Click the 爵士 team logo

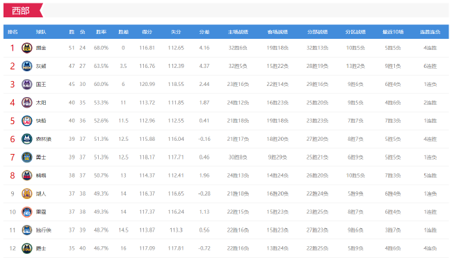tap(27, 248)
